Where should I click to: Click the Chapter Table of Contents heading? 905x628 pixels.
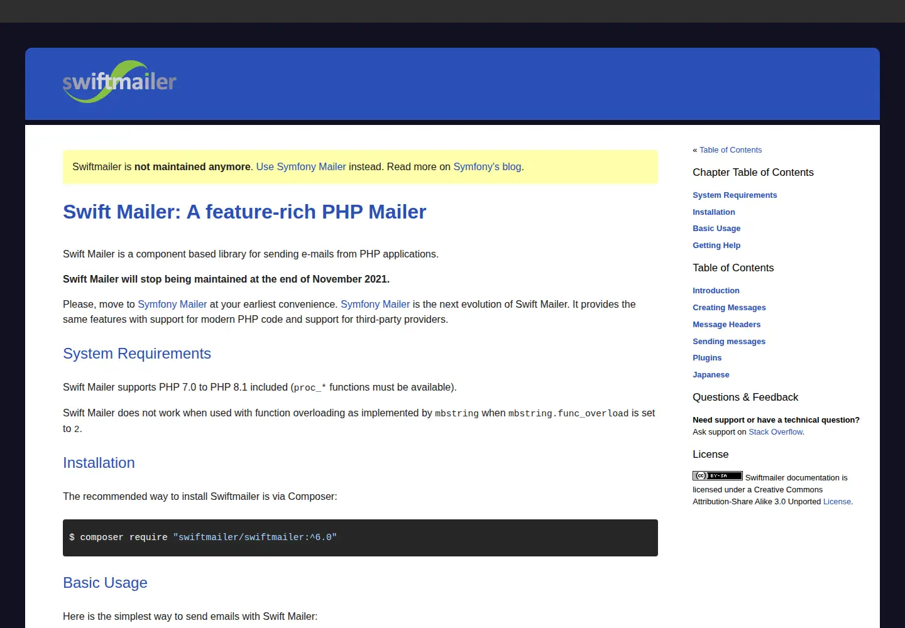click(753, 172)
